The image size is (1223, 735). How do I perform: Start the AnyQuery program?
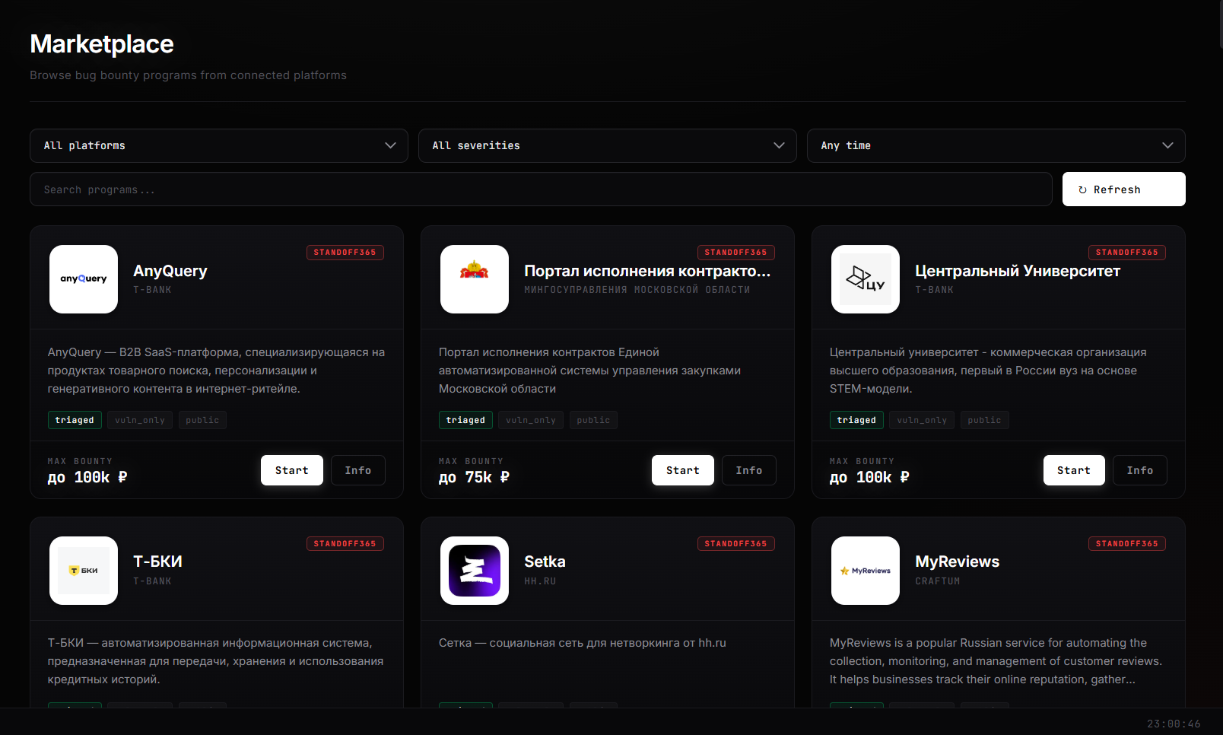[292, 470]
